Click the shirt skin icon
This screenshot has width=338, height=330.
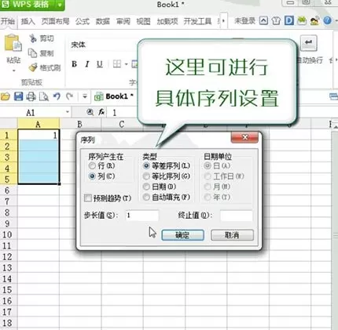pos(276,20)
